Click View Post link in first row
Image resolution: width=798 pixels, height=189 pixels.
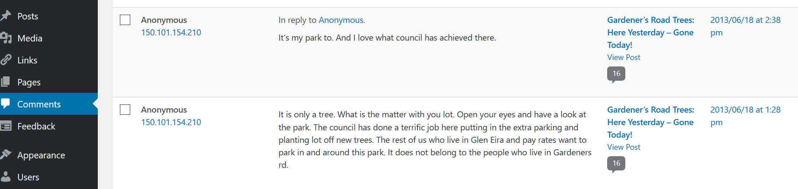coord(624,57)
